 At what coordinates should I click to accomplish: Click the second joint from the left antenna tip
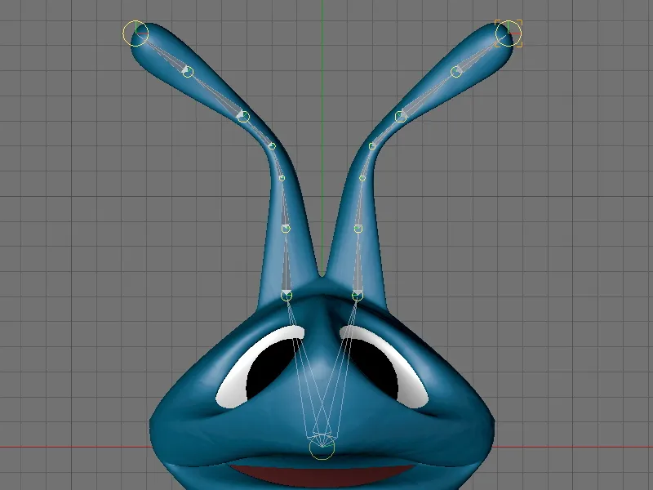(x=189, y=72)
